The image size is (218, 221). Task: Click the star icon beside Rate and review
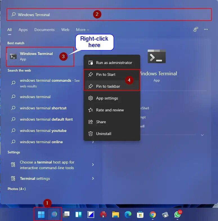pyautogui.click(x=91, y=110)
